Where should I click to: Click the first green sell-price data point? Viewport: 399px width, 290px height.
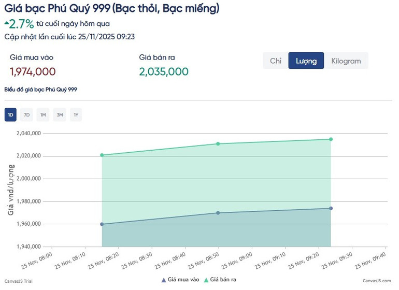(x=102, y=155)
